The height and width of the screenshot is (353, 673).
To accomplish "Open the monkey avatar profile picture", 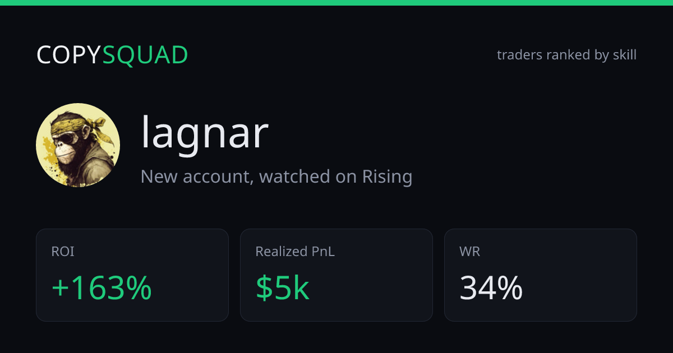I will [x=78, y=145].
